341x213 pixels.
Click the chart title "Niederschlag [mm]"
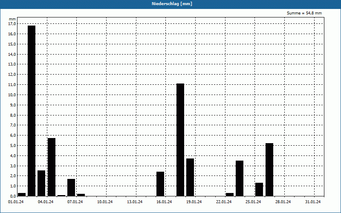172,4
